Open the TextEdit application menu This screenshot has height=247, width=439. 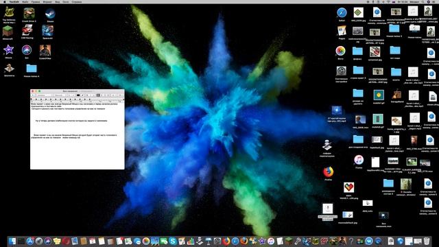[14, 1]
